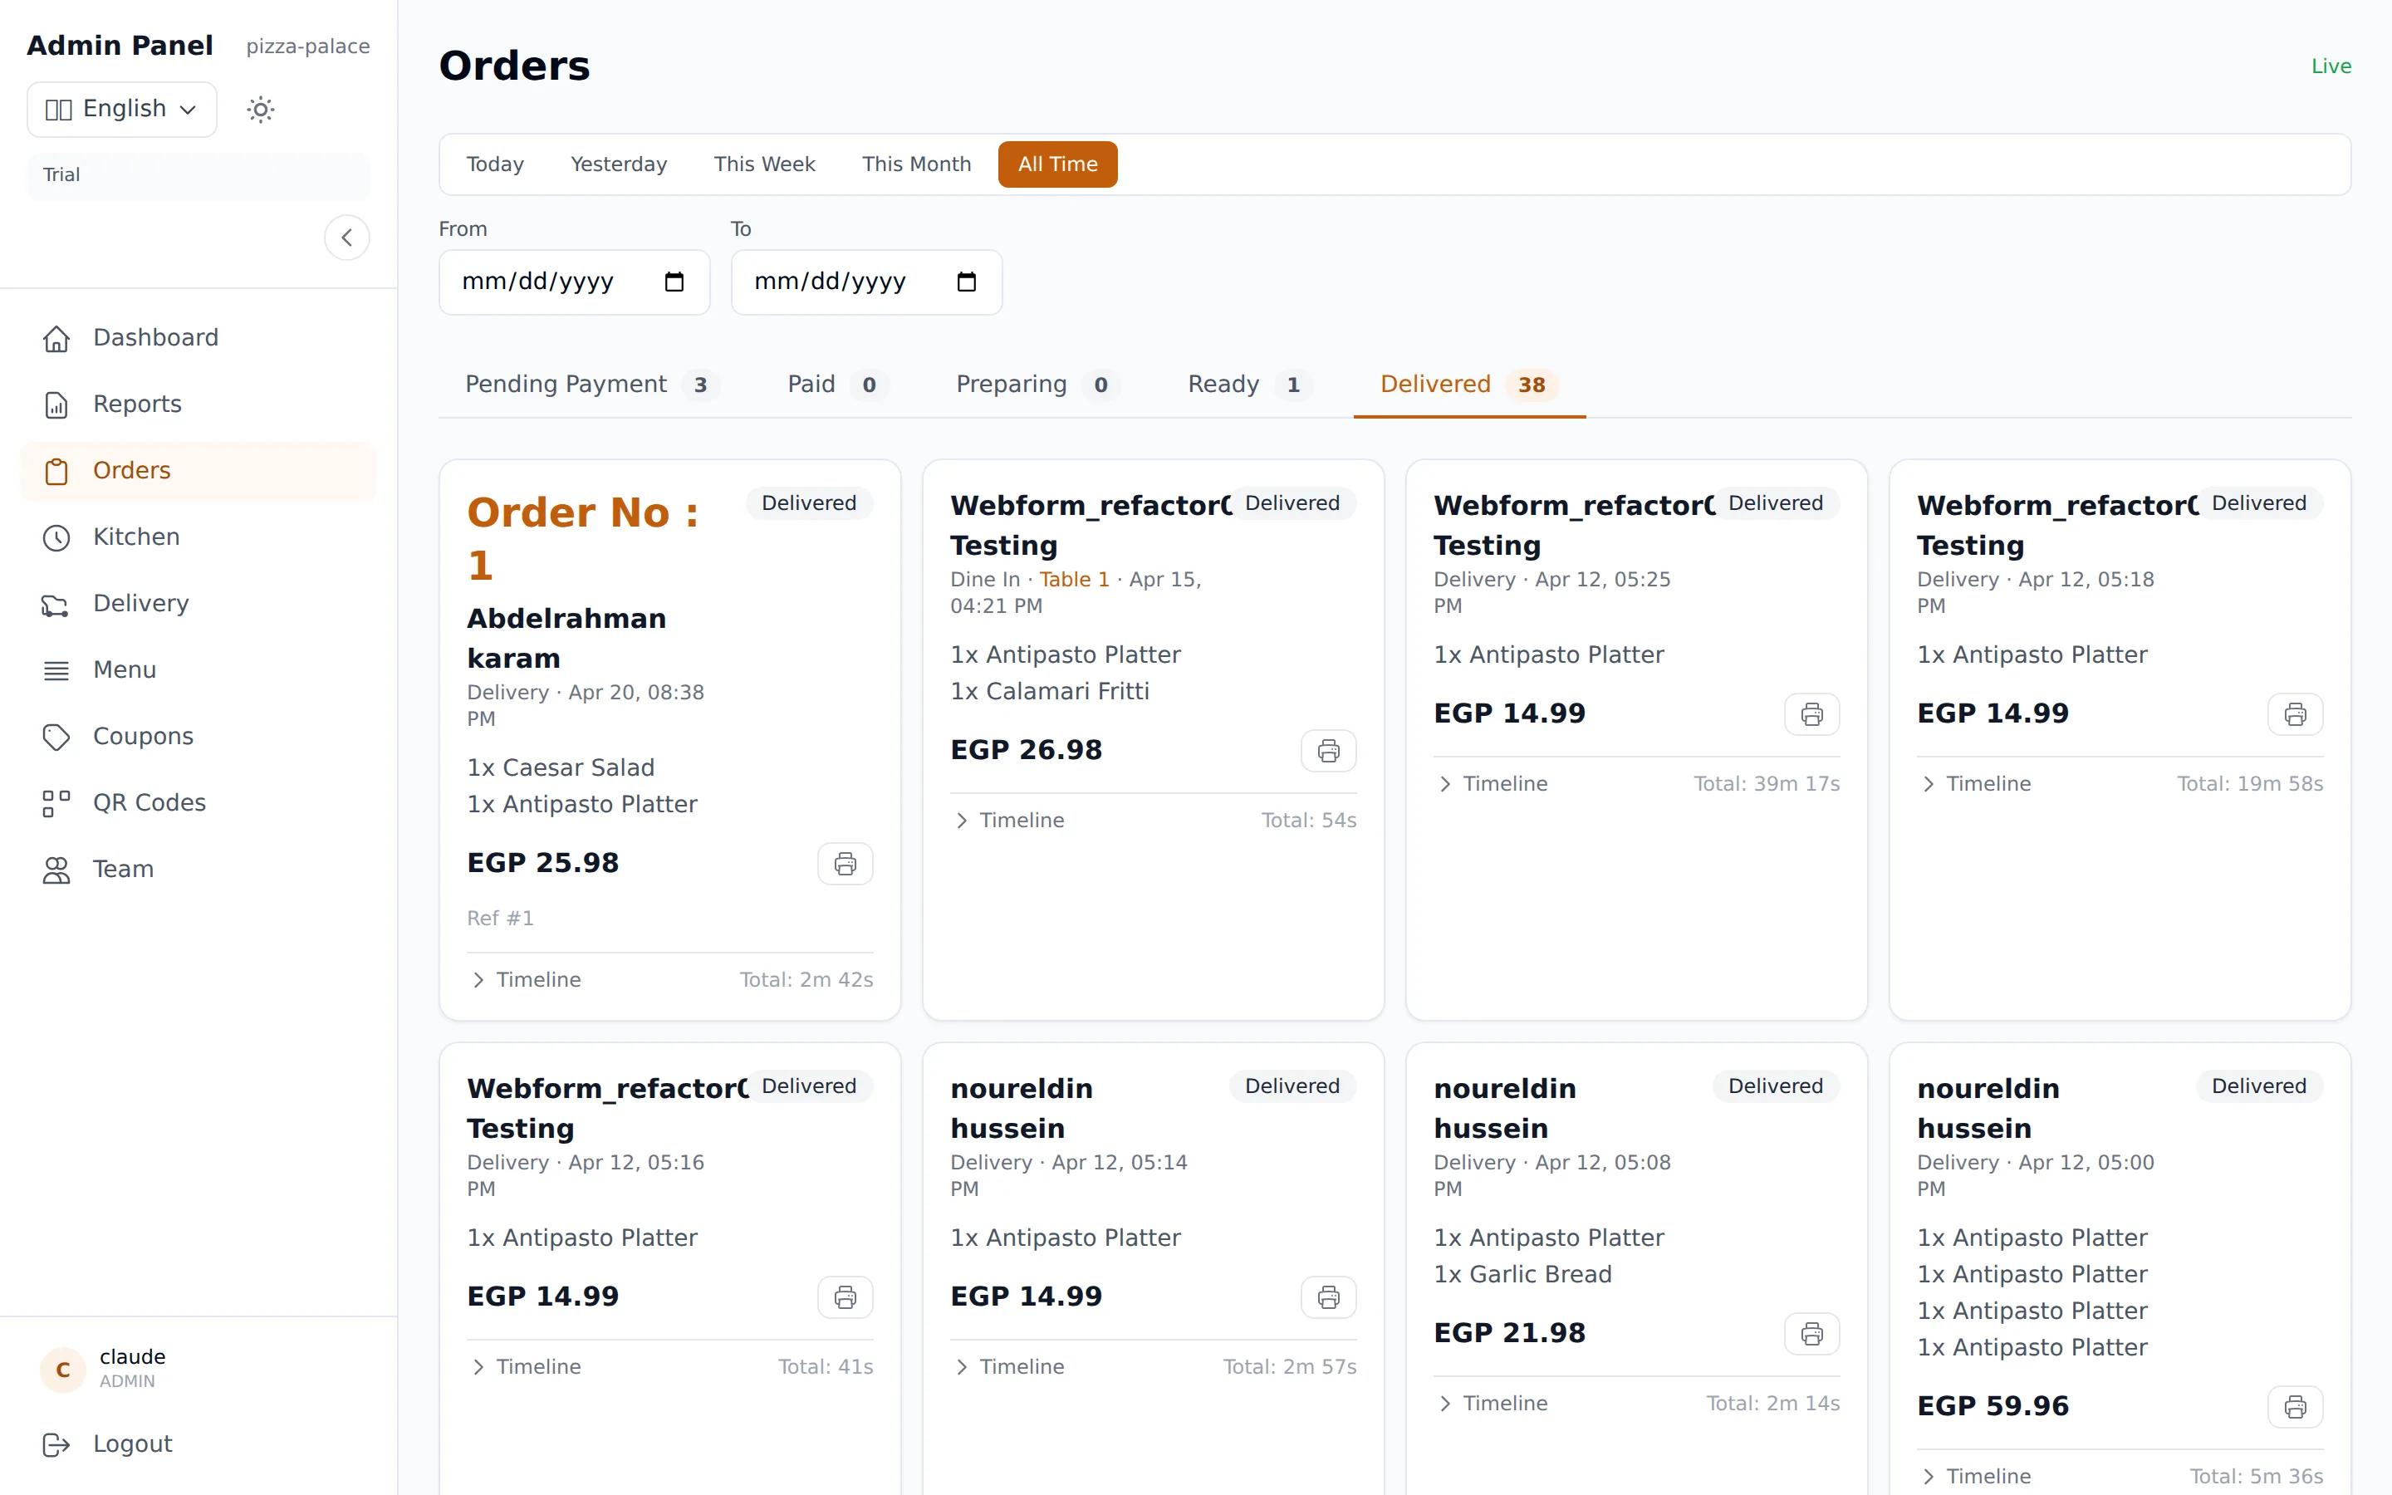This screenshot has height=1495, width=2392.
Task: Print the EGP 26.98 Dine In order
Action: pos(1328,751)
